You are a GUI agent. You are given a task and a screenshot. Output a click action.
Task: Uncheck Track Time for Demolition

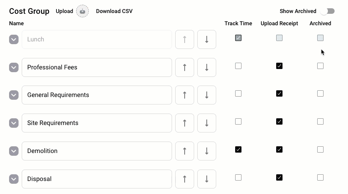[238, 149]
